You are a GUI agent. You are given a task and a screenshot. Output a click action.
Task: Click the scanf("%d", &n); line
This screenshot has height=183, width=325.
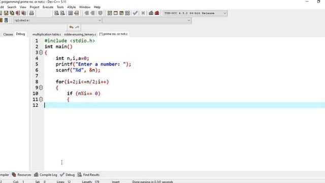78,70
